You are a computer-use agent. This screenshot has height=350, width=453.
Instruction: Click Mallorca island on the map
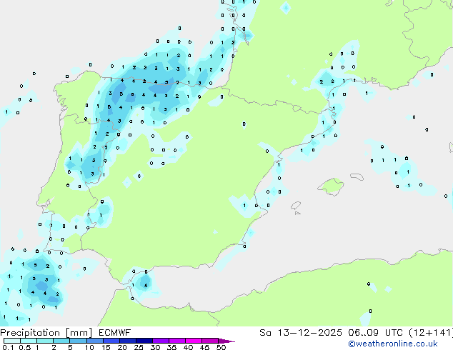click(332, 186)
